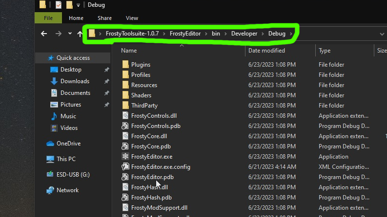The width and height of the screenshot is (387, 217).
Task: Go up one folder level
Action: (80, 34)
